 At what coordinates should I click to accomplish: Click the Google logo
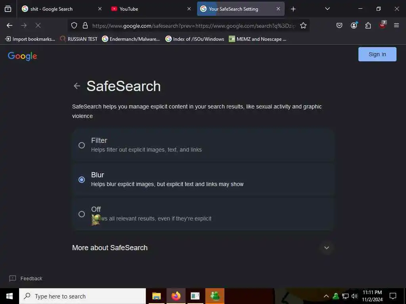click(x=23, y=56)
